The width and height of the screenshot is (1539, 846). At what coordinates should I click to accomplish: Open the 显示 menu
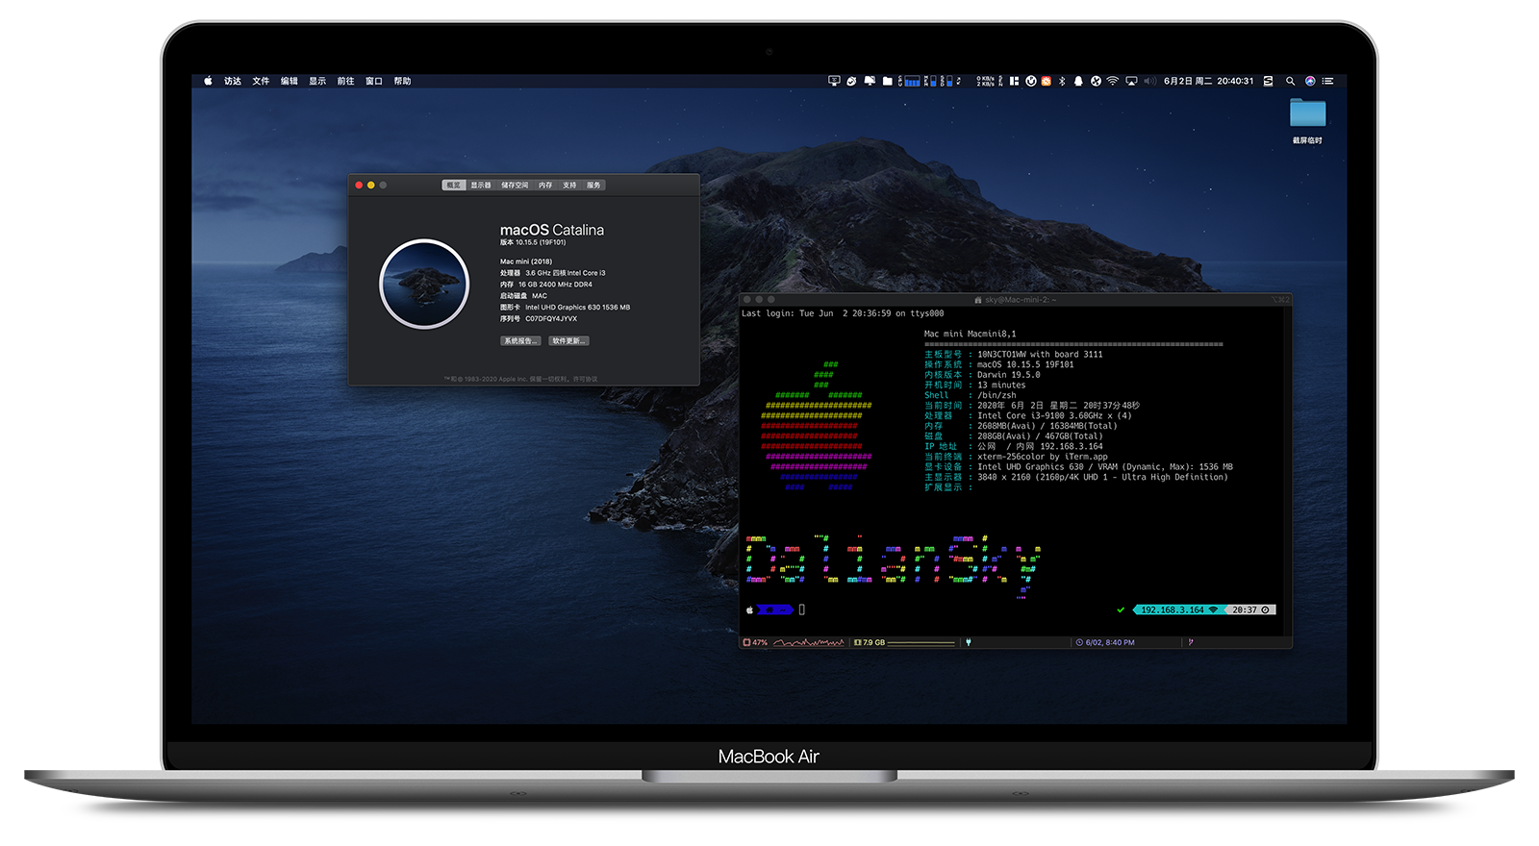coord(317,81)
